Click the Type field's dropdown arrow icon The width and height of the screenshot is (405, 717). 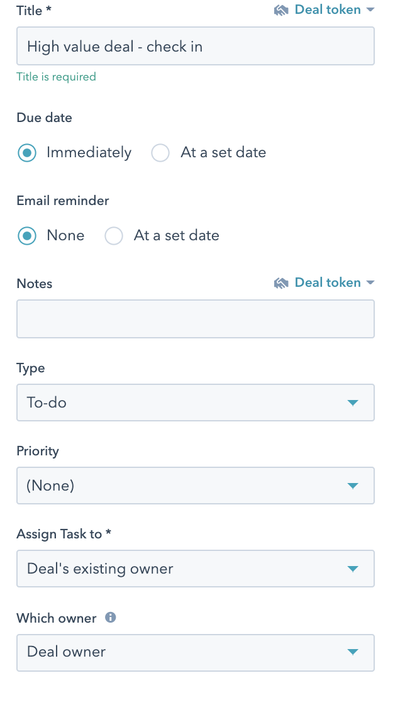point(353,403)
